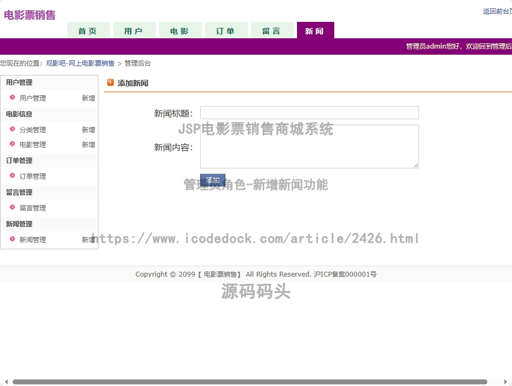Open 用户管理 sidebar link

click(x=33, y=98)
